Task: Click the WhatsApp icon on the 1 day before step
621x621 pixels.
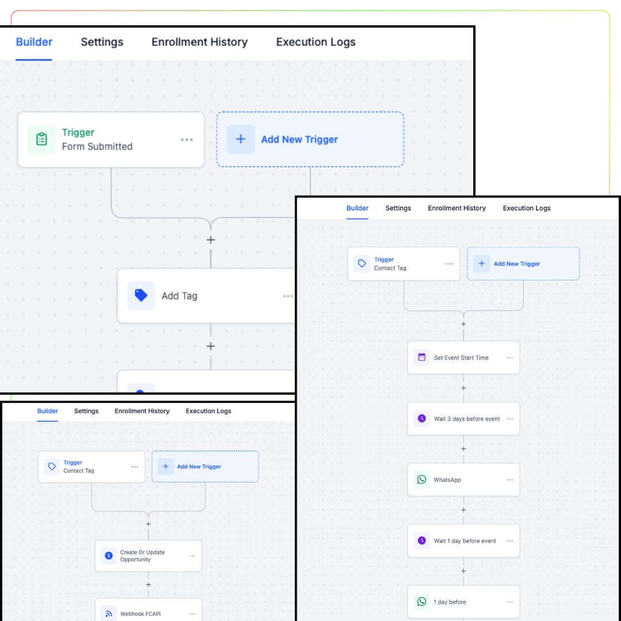Action: [421, 601]
